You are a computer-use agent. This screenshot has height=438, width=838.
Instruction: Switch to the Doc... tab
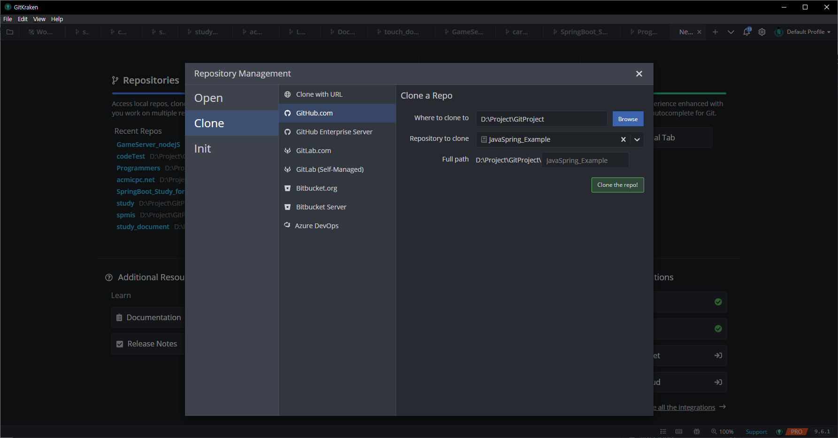(343, 32)
